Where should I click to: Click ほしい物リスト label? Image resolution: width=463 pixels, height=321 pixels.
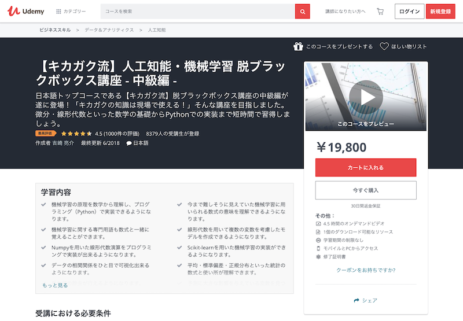(409, 47)
